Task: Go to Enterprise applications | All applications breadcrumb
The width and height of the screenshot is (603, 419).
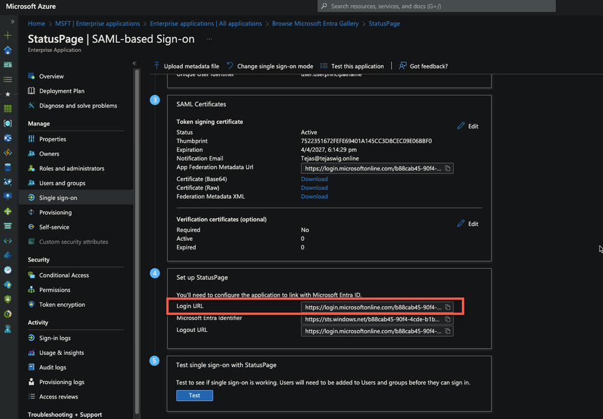Action: (206, 24)
